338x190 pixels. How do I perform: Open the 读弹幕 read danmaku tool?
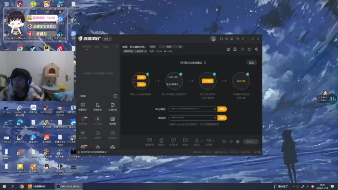[112, 121]
